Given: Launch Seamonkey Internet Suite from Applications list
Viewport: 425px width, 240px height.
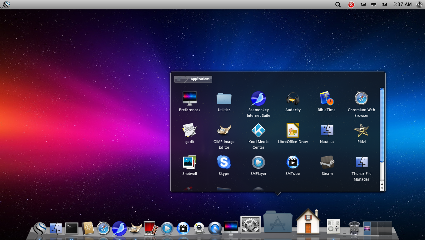Looking at the screenshot, I should tap(258, 104).
